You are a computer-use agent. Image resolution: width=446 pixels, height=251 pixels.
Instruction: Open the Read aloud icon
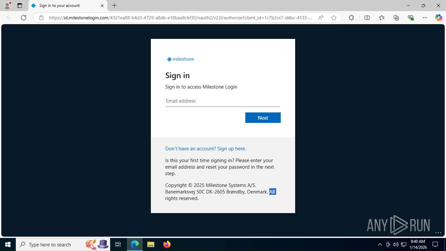point(321,18)
